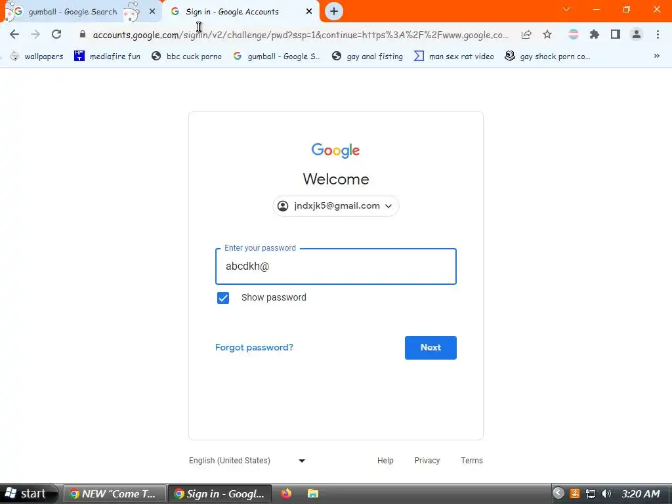Image resolution: width=672 pixels, height=504 pixels.
Task: Launch Firefox from the taskbar
Action: click(286, 493)
